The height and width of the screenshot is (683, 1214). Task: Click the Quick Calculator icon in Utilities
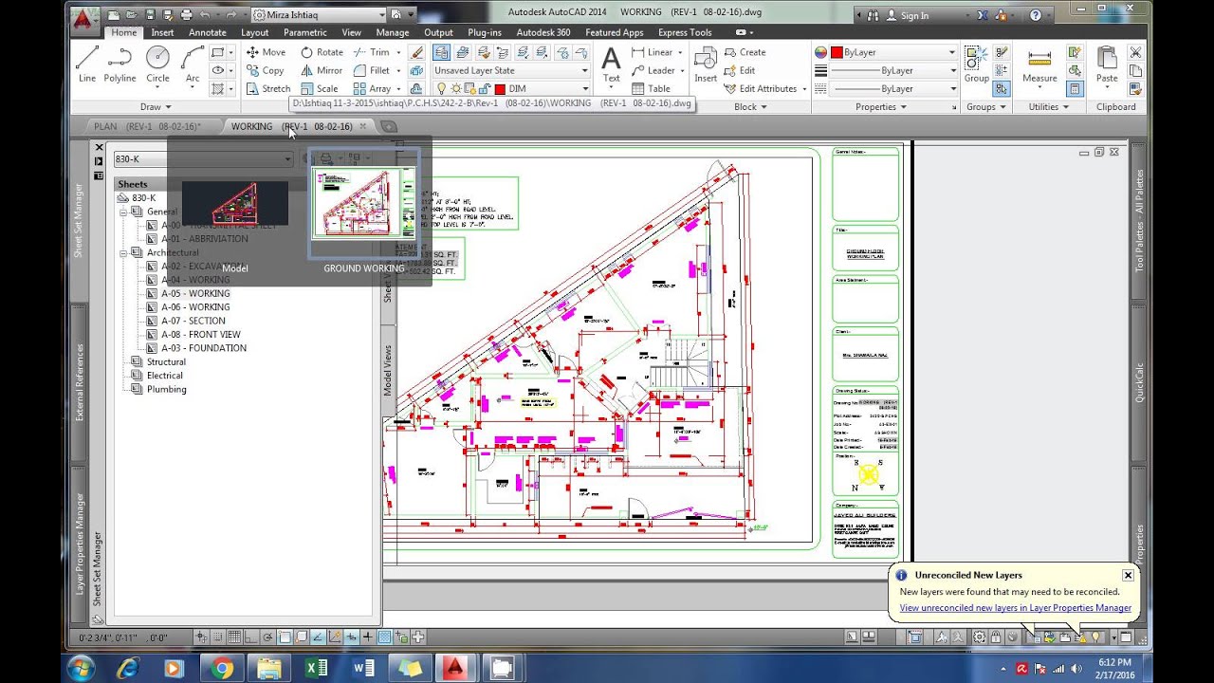click(1075, 88)
